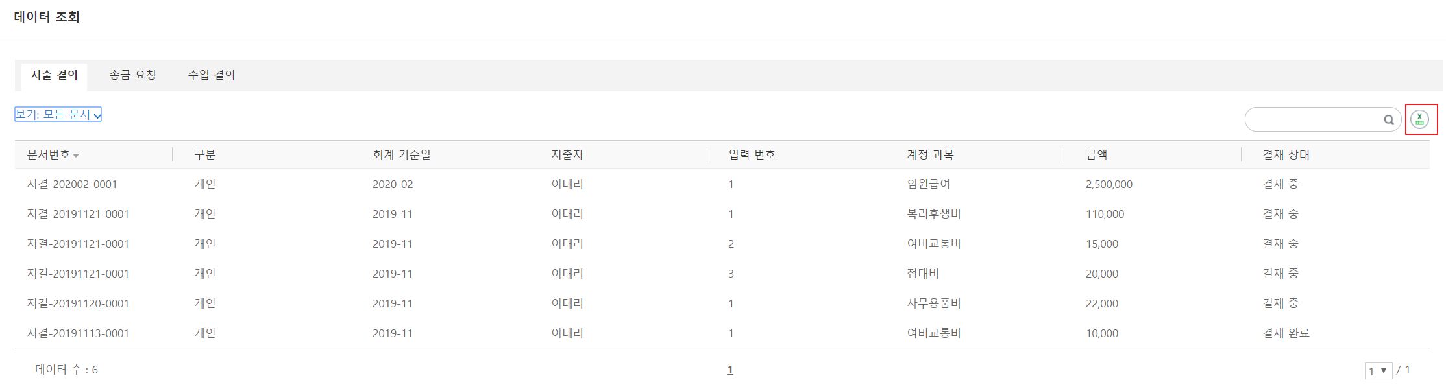The image size is (1446, 391).
Task: Click the 회계 기준일 column header
Action: click(x=402, y=154)
